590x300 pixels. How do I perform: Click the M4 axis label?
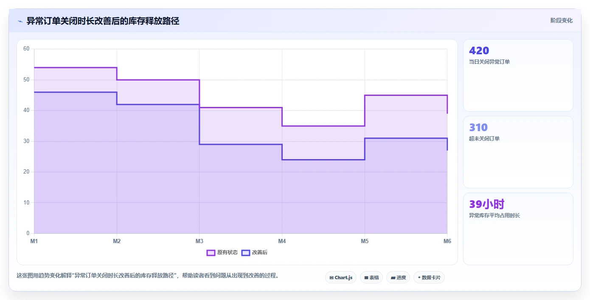tap(282, 241)
